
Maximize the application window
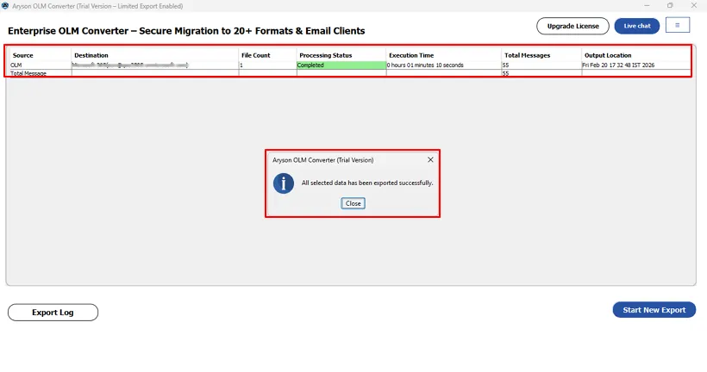coord(670,6)
